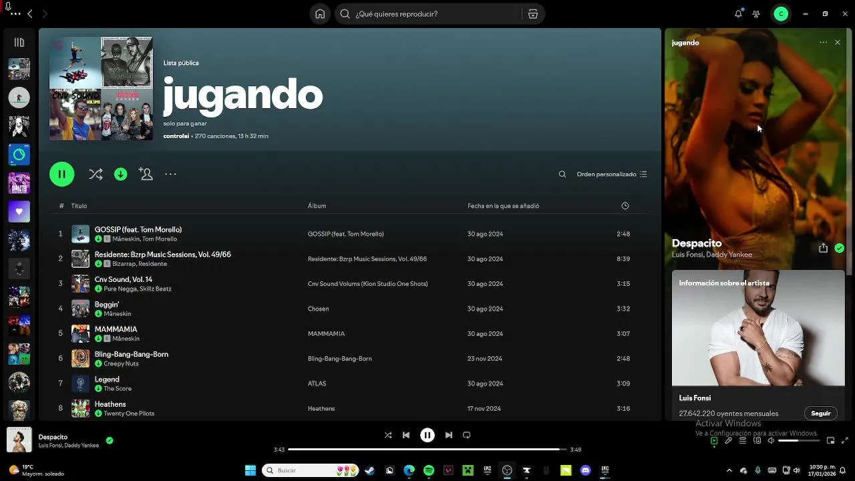Search within the jugando playlist
The height and width of the screenshot is (481, 855).
click(x=562, y=174)
